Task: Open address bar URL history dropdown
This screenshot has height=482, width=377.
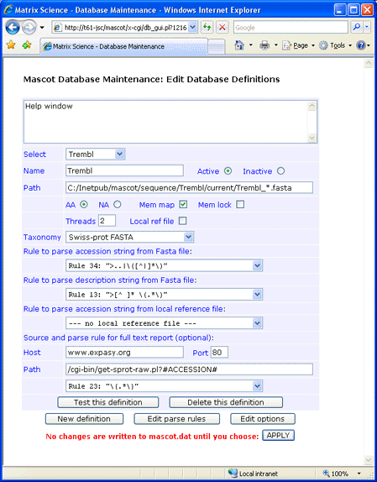Action: point(192,28)
